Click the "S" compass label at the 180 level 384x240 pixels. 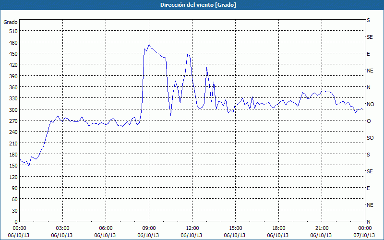tap(368, 155)
